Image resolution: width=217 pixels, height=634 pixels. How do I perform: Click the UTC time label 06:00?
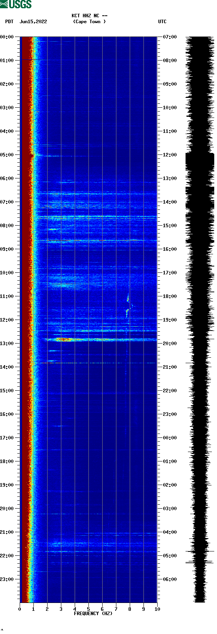point(170,579)
